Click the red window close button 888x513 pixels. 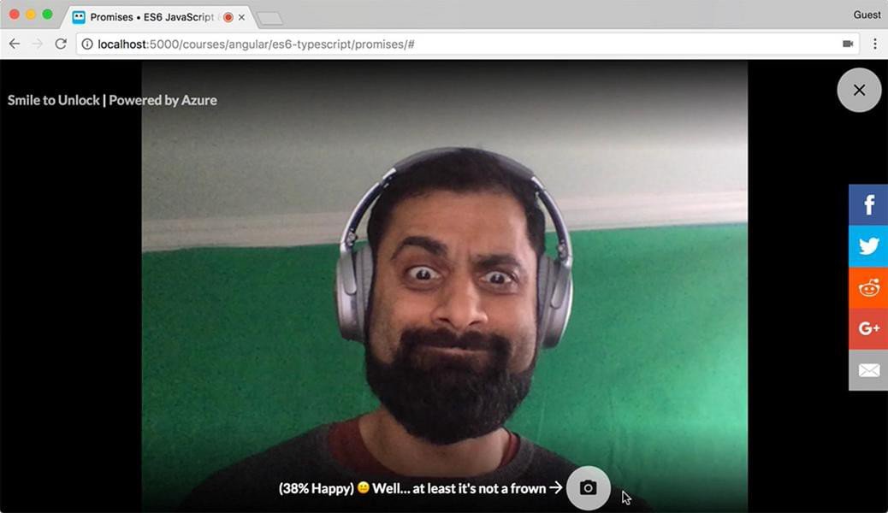(15, 15)
